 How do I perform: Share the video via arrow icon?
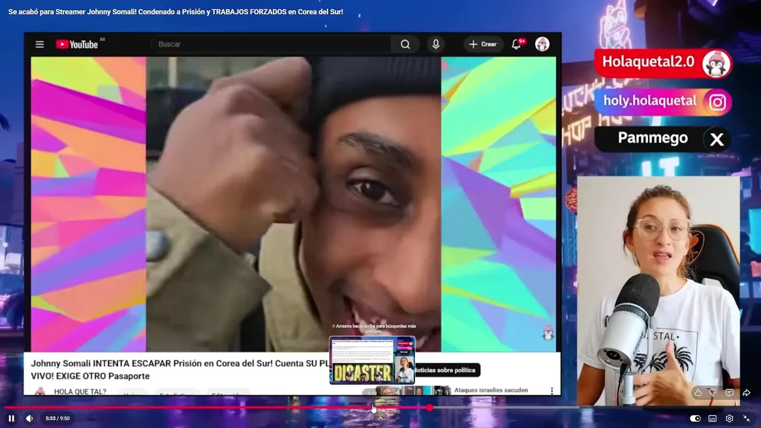pyautogui.click(x=746, y=392)
